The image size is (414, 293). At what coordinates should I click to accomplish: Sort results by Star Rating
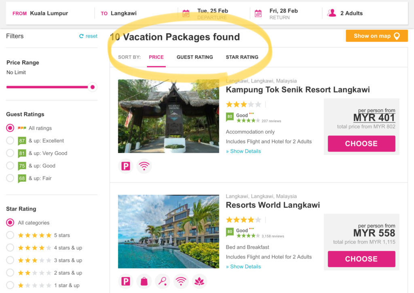(242, 57)
